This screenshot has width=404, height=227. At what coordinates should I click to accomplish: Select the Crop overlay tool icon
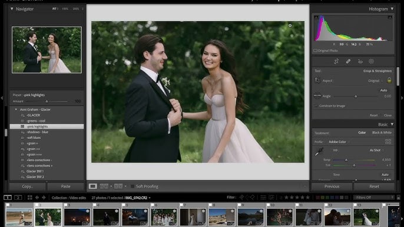(336, 61)
